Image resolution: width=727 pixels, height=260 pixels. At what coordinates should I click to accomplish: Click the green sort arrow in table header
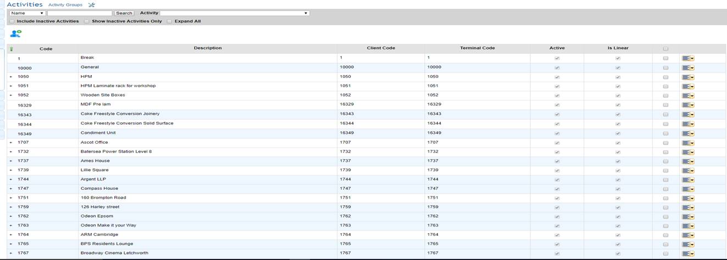[x=12, y=49]
